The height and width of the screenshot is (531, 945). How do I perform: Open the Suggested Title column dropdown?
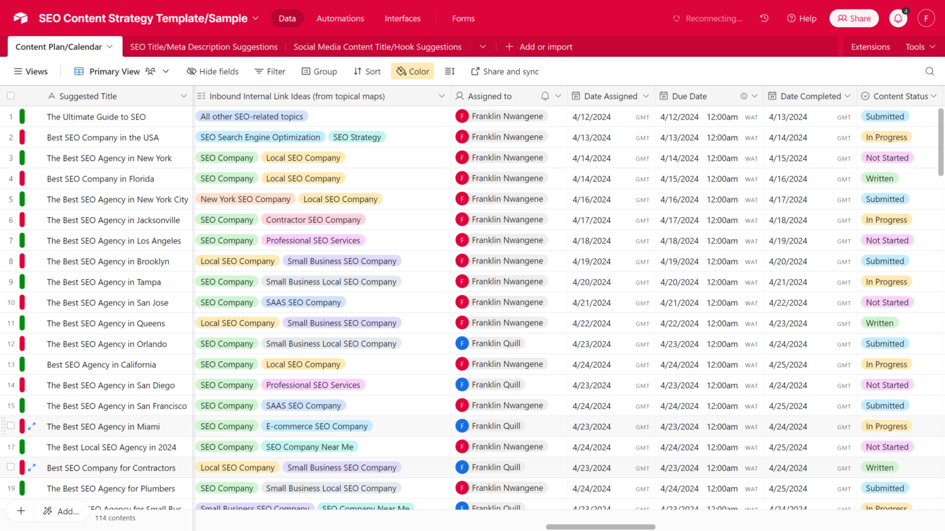click(183, 96)
